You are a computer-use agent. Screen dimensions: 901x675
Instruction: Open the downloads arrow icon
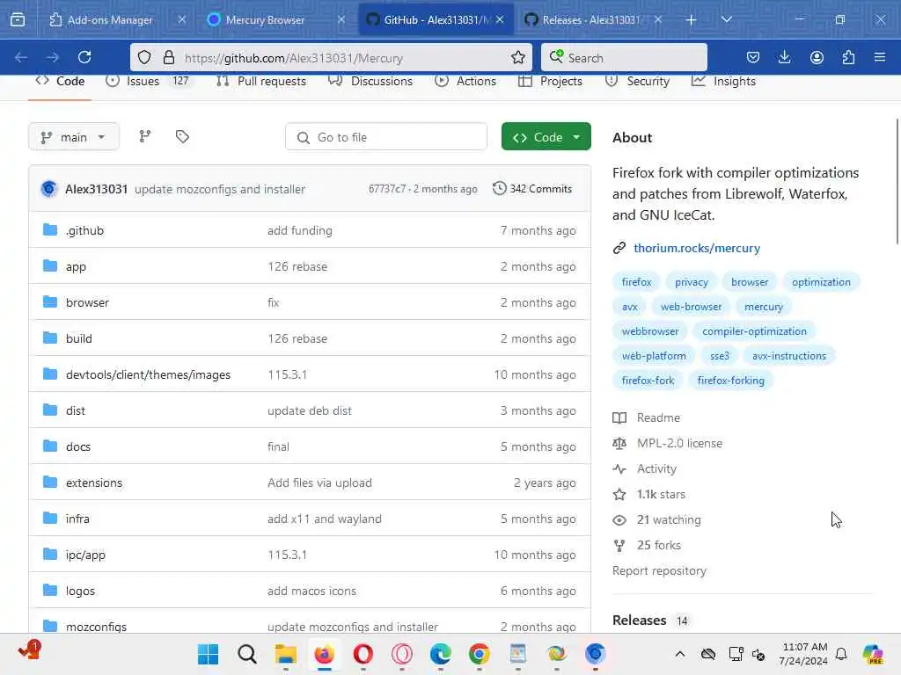click(784, 57)
